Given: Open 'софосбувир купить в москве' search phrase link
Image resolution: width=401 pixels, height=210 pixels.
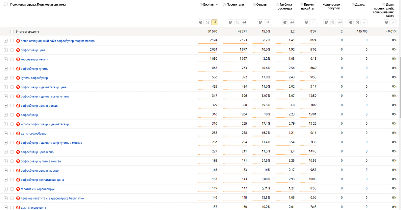Looking at the screenshot, I should click(41, 161).
